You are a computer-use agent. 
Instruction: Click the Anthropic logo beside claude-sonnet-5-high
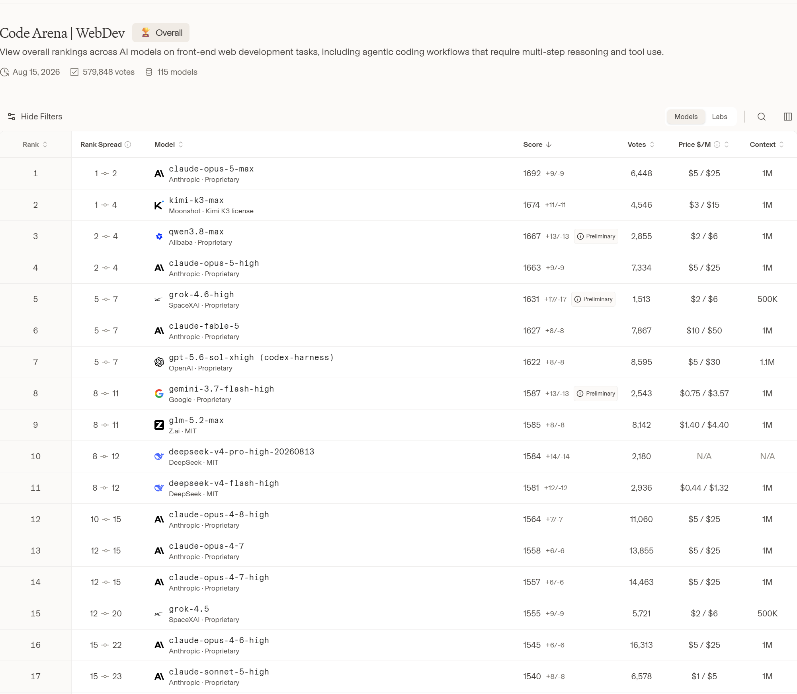[x=159, y=676]
